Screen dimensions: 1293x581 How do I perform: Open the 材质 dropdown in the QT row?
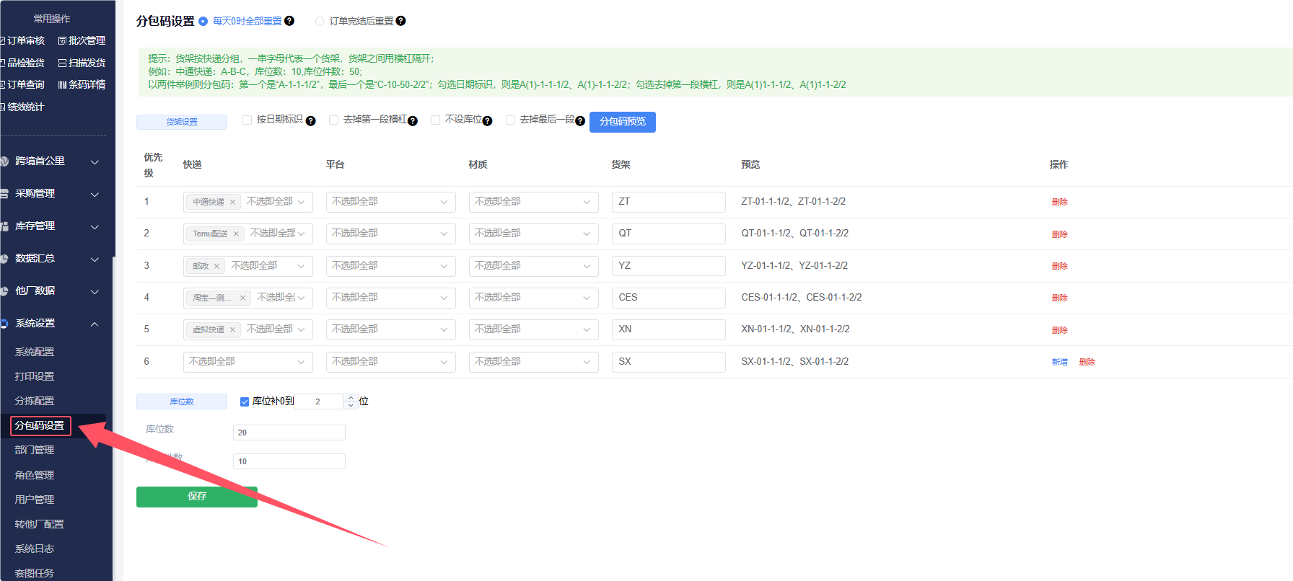533,234
